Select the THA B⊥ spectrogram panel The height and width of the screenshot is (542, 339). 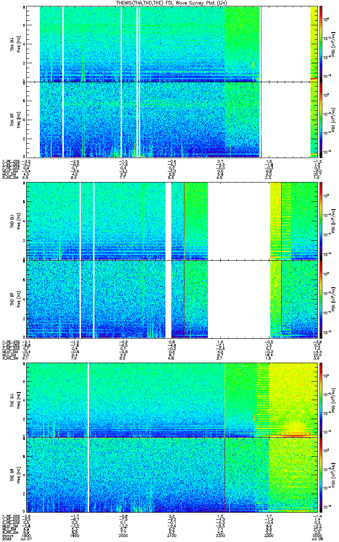pos(172,44)
